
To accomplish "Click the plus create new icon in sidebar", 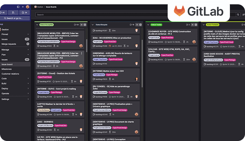I will [x=23, y=7].
